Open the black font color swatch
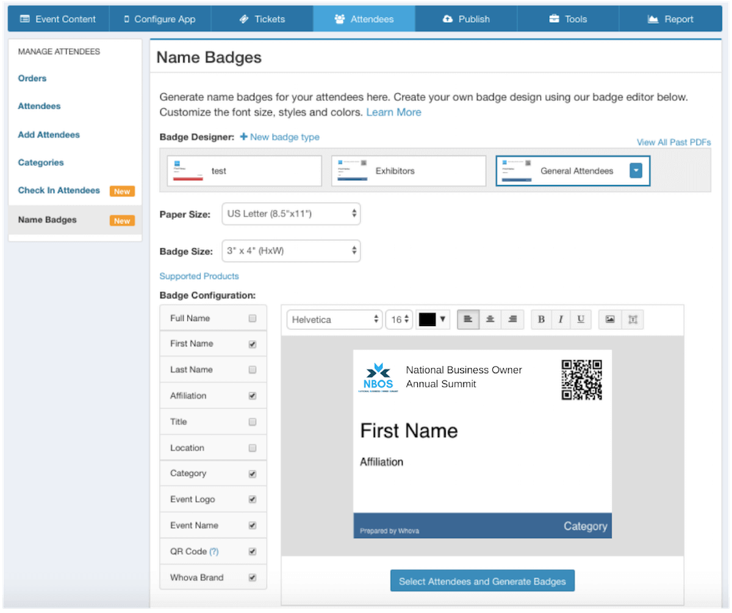This screenshot has width=732, height=613. point(432,319)
